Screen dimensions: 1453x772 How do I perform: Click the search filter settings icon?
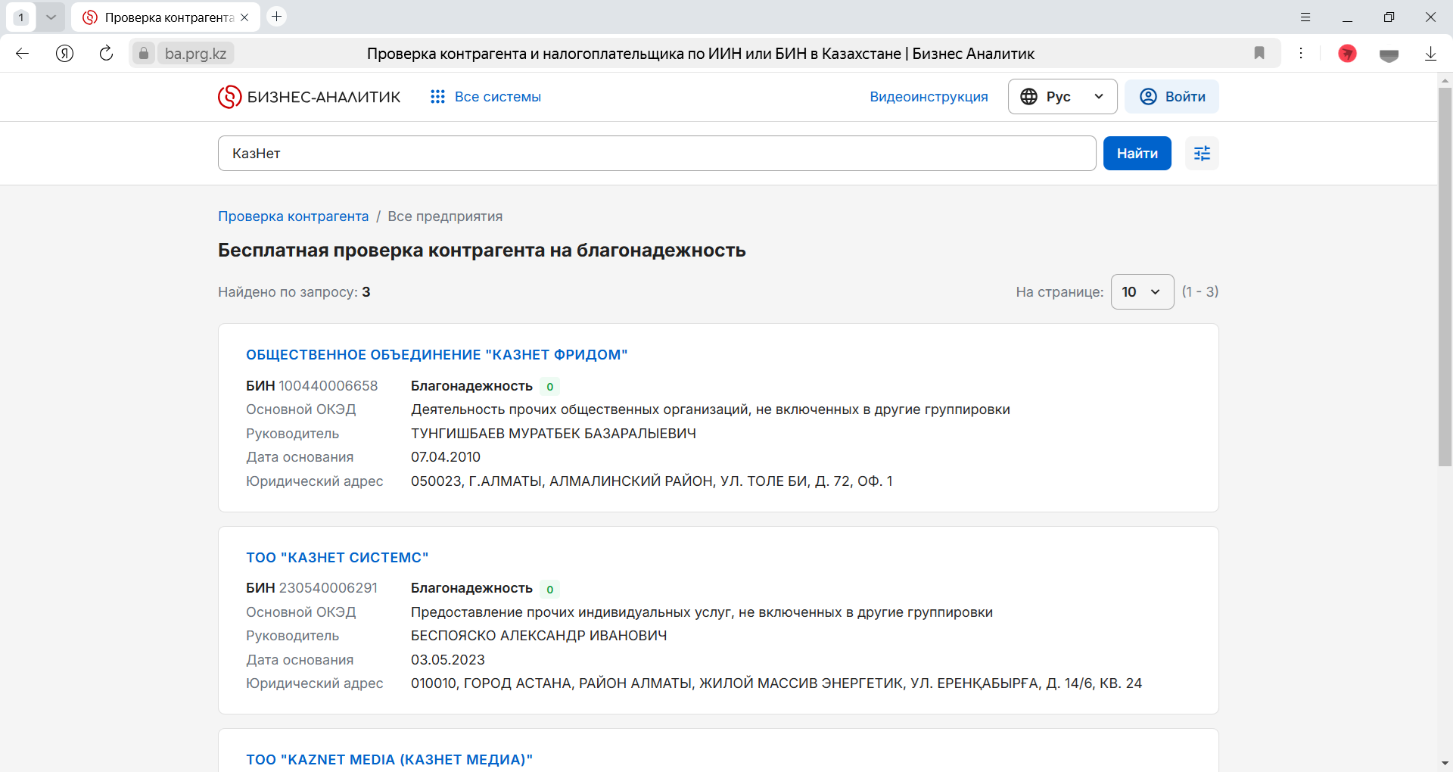click(x=1202, y=153)
